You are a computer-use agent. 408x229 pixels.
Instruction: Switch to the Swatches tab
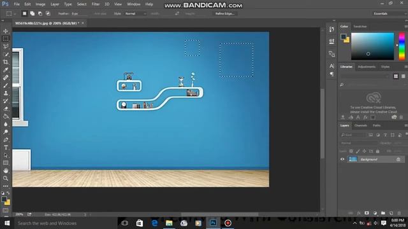360,27
